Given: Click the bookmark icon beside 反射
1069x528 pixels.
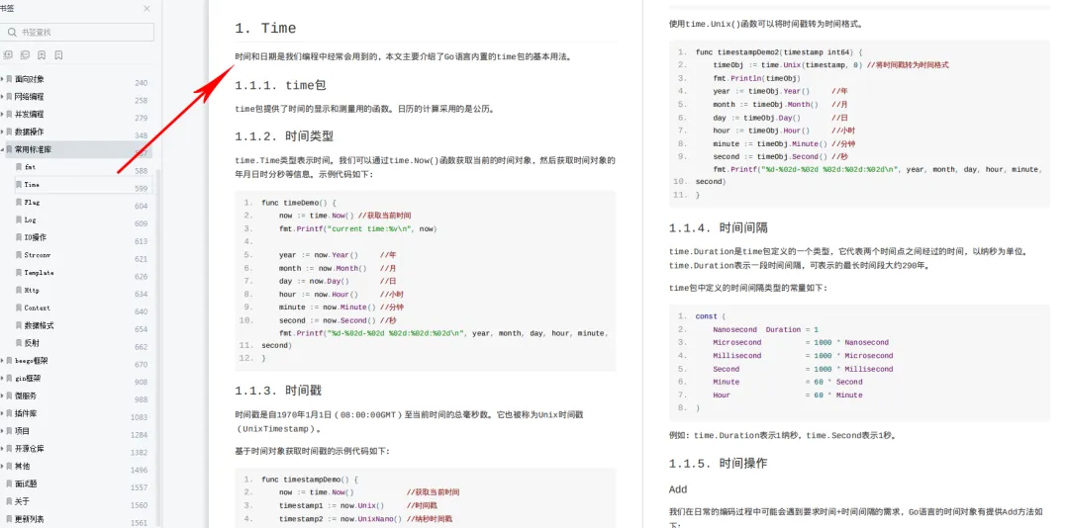Looking at the screenshot, I should (19, 343).
